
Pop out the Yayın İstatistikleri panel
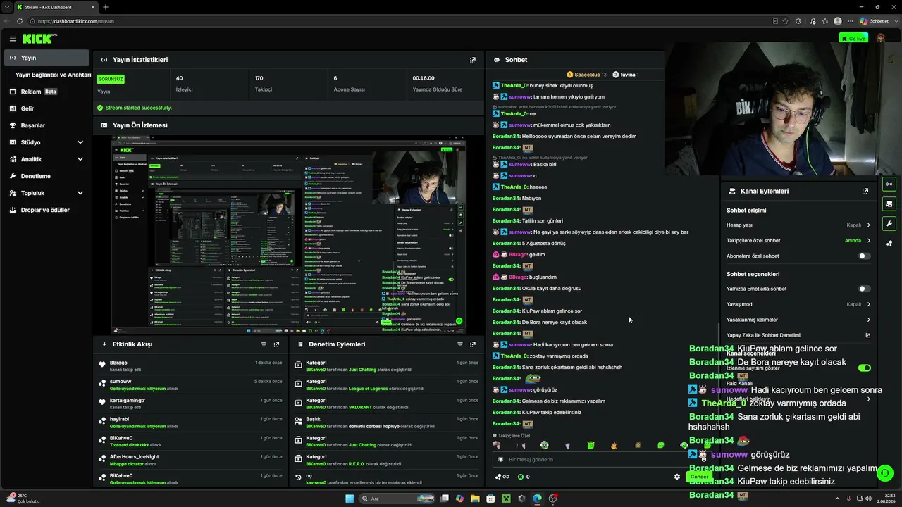click(x=473, y=60)
